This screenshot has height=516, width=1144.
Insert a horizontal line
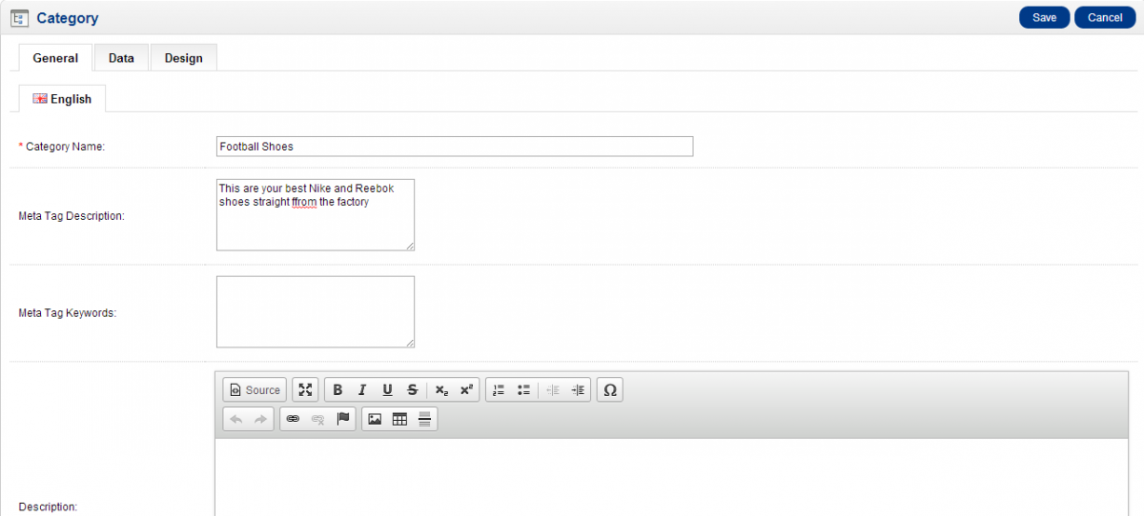tap(424, 419)
